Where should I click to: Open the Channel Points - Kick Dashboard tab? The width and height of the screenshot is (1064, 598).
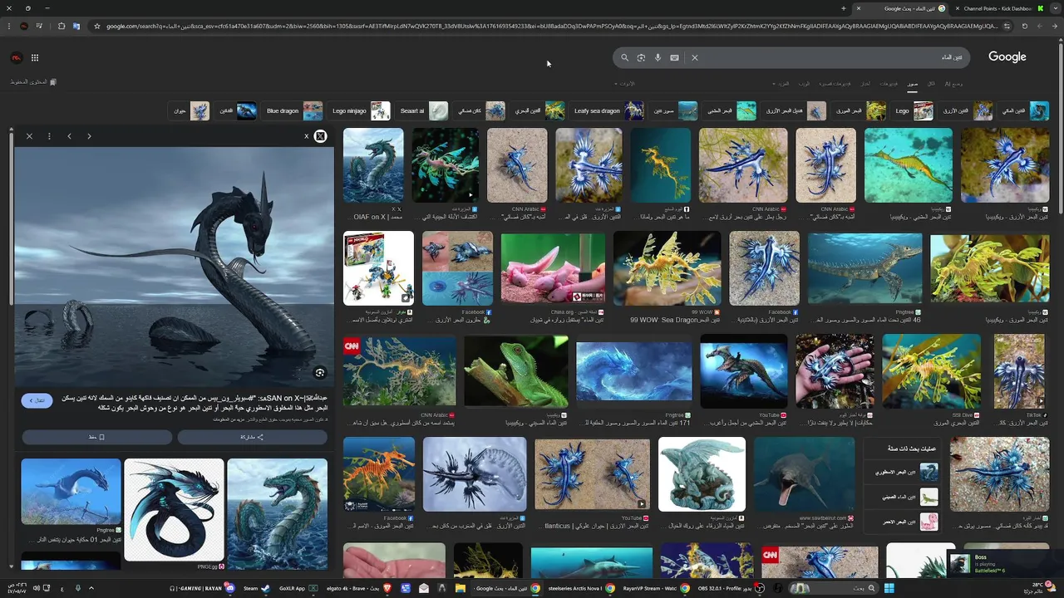click(x=998, y=8)
